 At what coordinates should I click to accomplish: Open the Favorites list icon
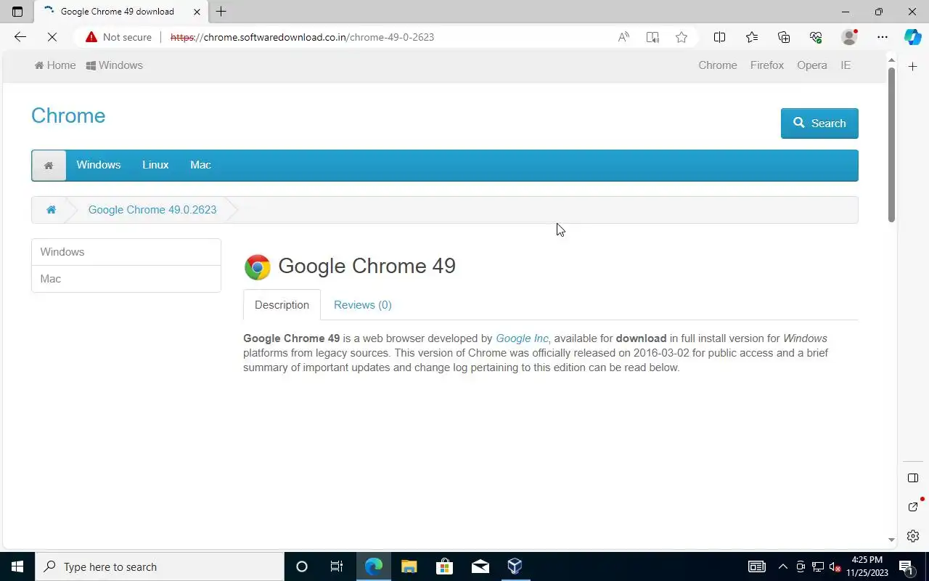click(751, 37)
